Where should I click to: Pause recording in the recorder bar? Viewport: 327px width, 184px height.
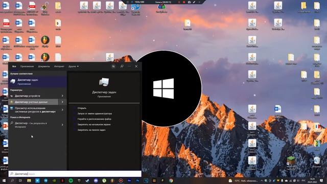pos(179,2)
